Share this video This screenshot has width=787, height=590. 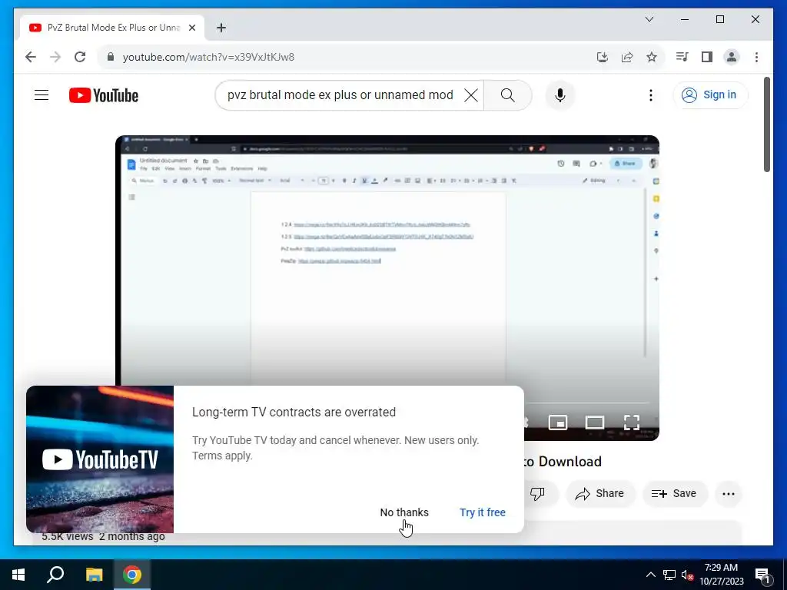point(600,494)
